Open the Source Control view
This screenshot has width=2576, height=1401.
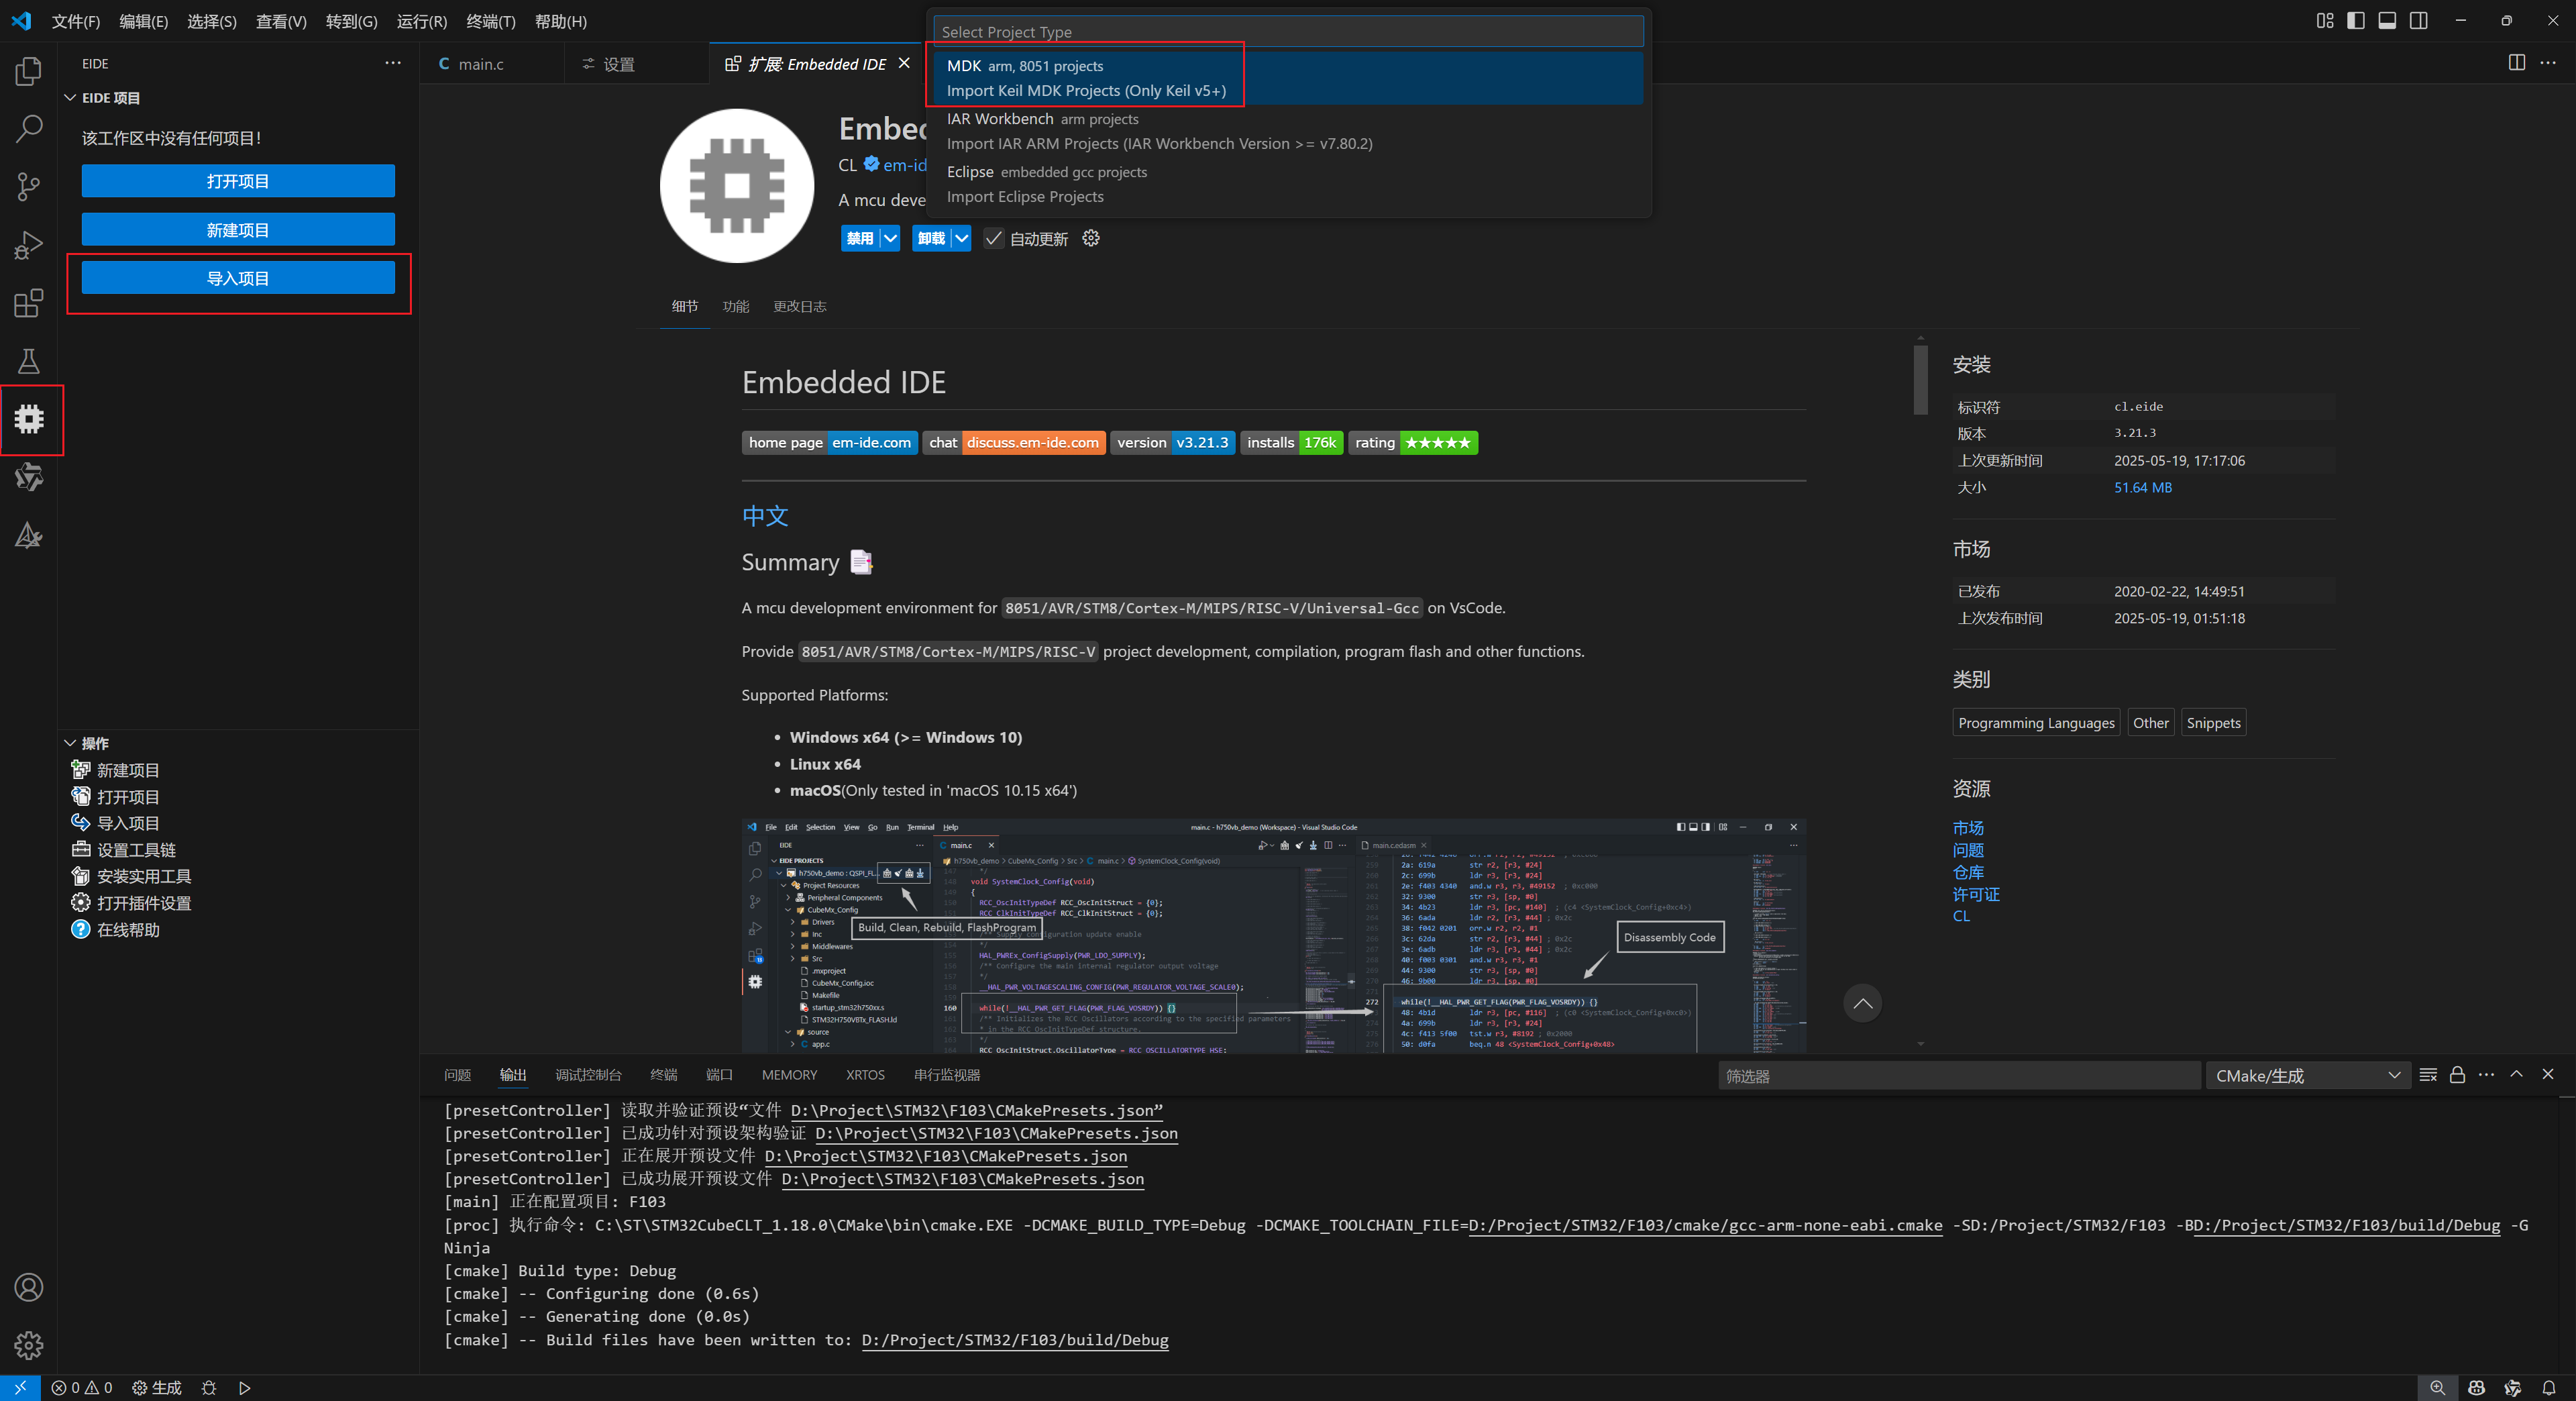[x=29, y=187]
